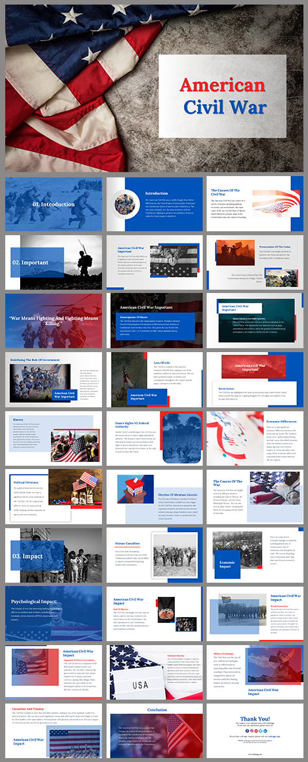308x762 pixels.
Task: Open the 'Reconstruction Era' slide
Action: [x=255, y=613]
